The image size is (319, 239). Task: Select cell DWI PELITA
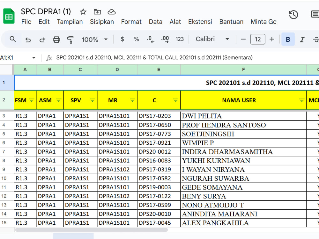tap(243, 116)
